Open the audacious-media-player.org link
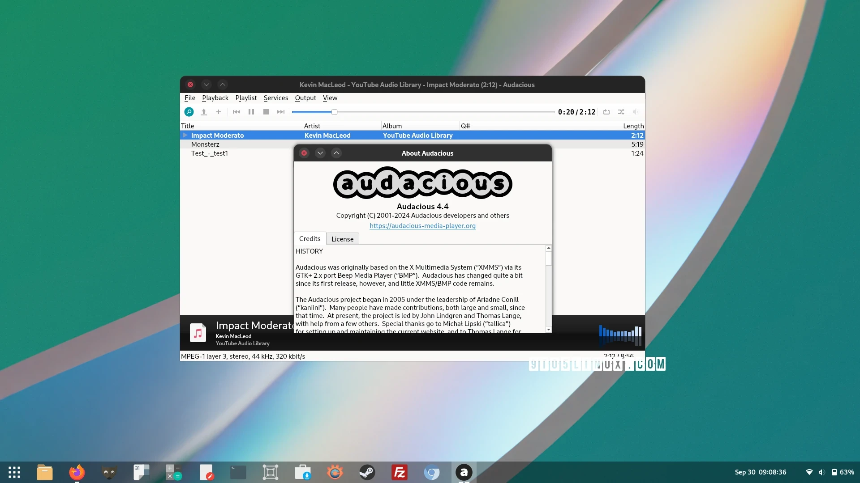860x483 pixels. click(x=422, y=226)
